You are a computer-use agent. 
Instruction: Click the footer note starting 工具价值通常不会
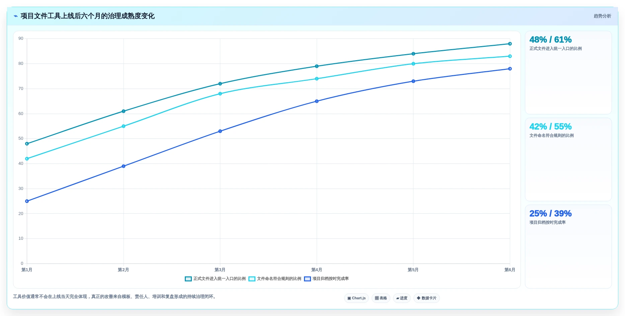[x=115, y=297]
